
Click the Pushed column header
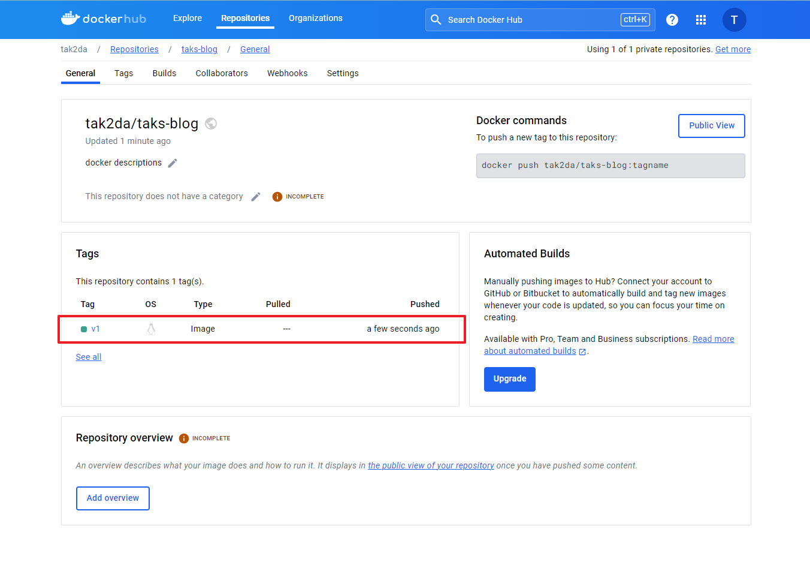[x=425, y=304]
